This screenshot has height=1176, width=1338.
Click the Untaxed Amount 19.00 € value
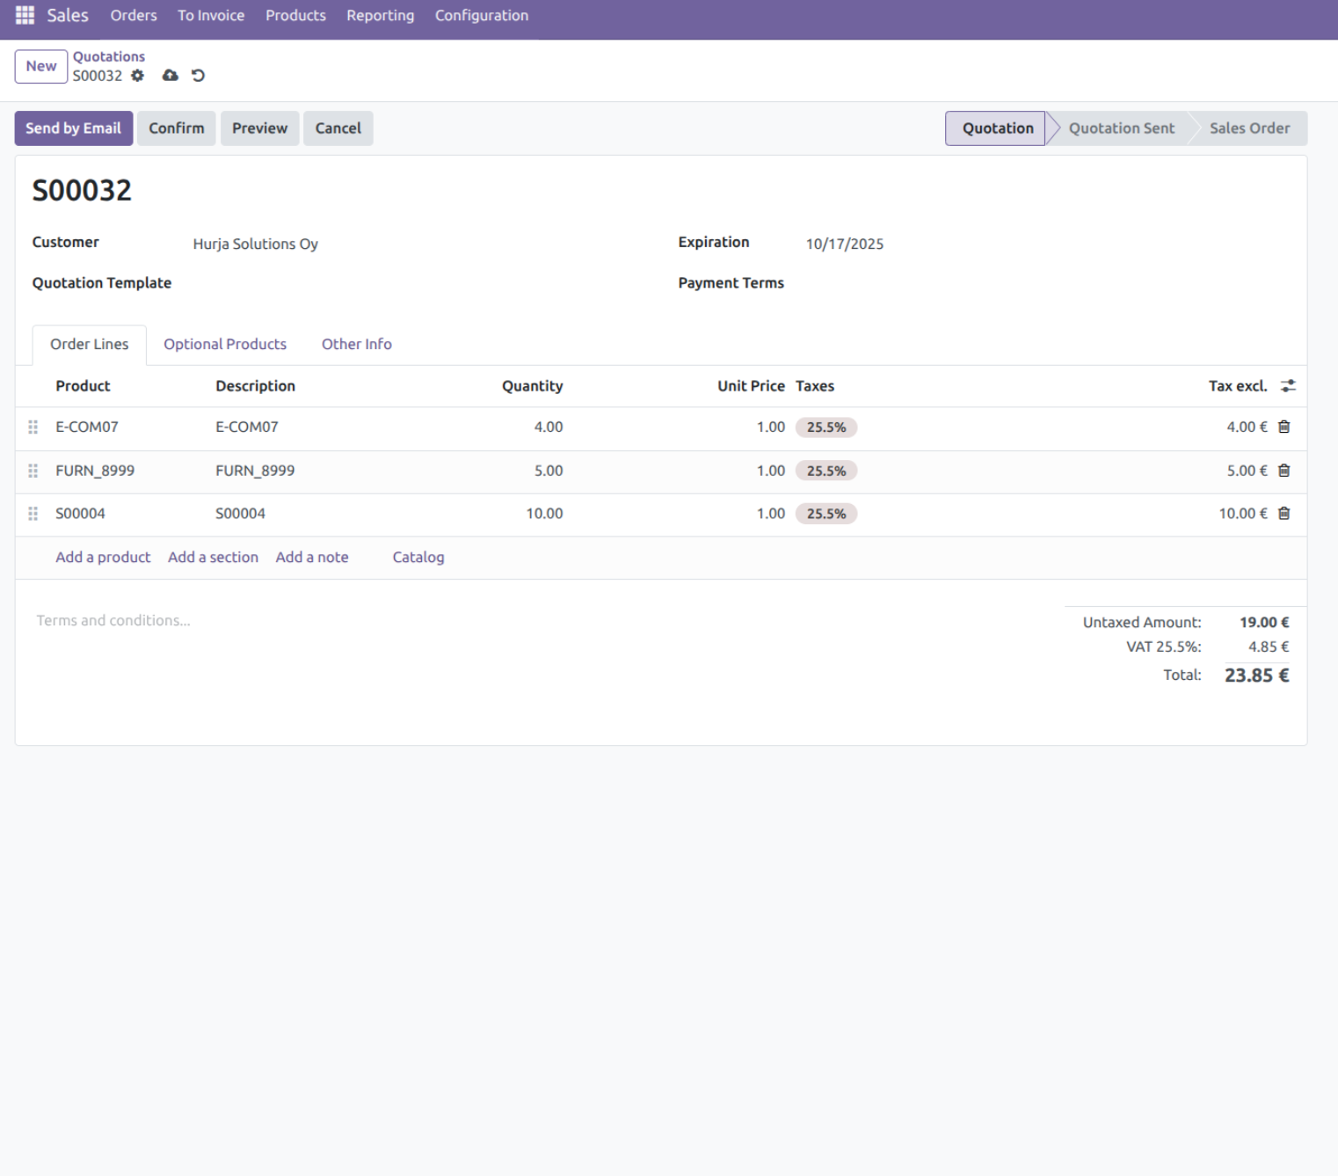[x=1264, y=622]
